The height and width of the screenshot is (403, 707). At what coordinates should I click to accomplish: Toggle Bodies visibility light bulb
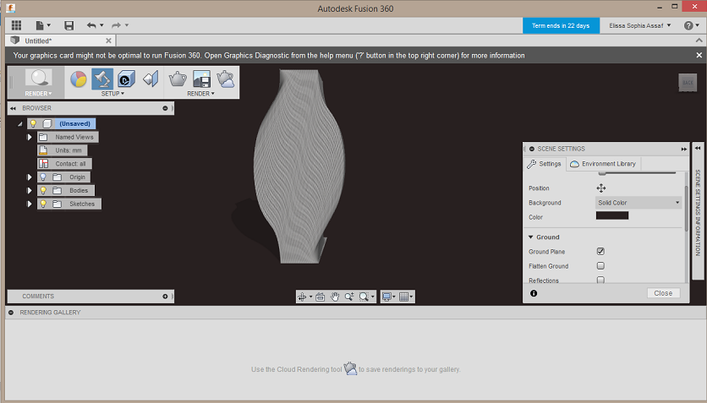tap(43, 190)
